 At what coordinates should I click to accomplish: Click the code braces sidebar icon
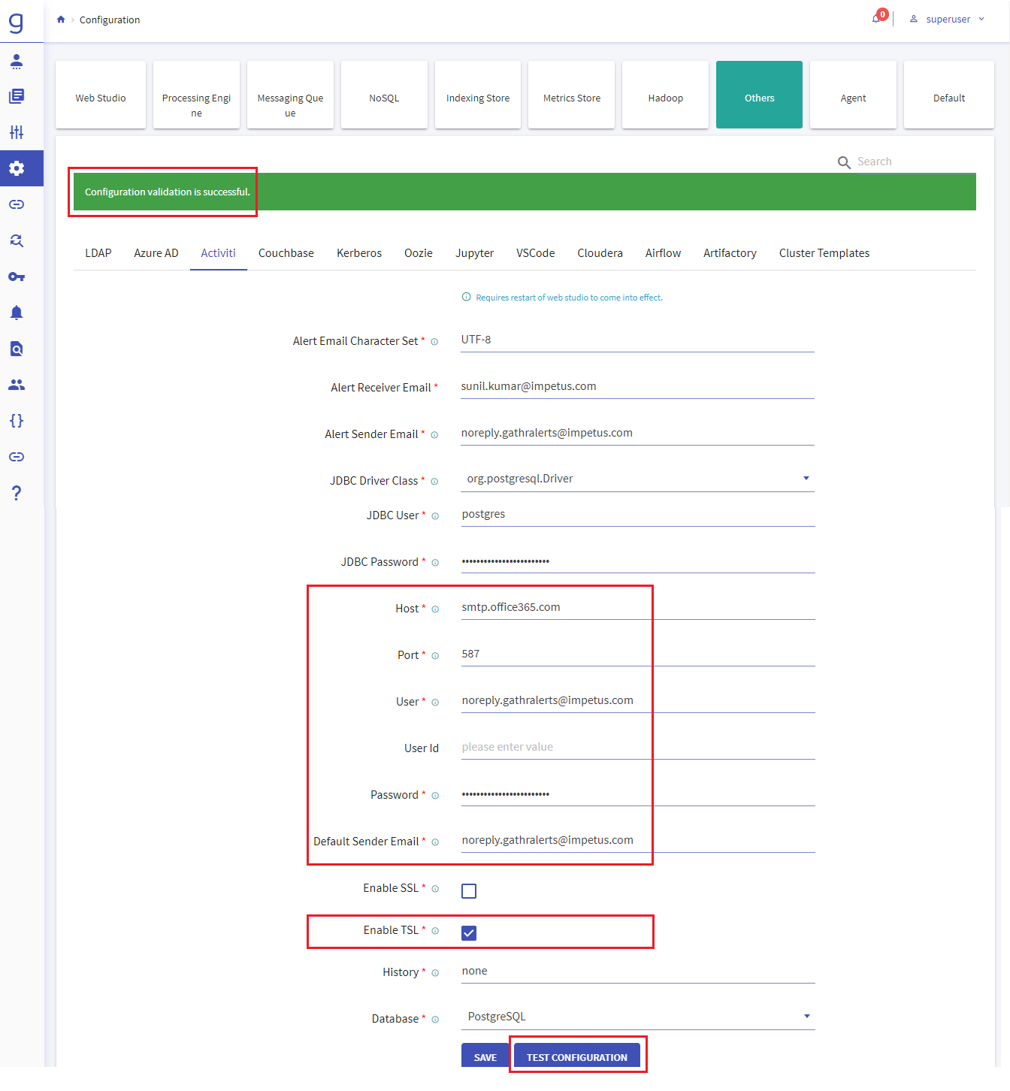click(x=16, y=421)
